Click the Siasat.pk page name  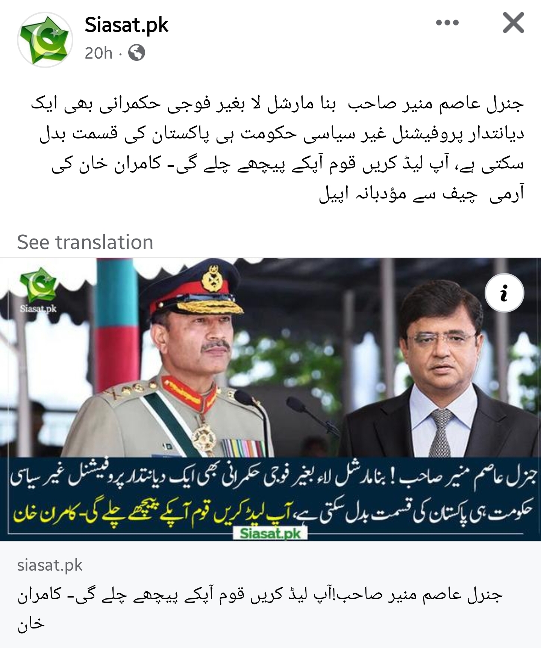tap(126, 25)
